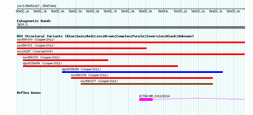253x115 pixels.
Task: Select the red nsv590372 variant bar
Action: [66, 60]
